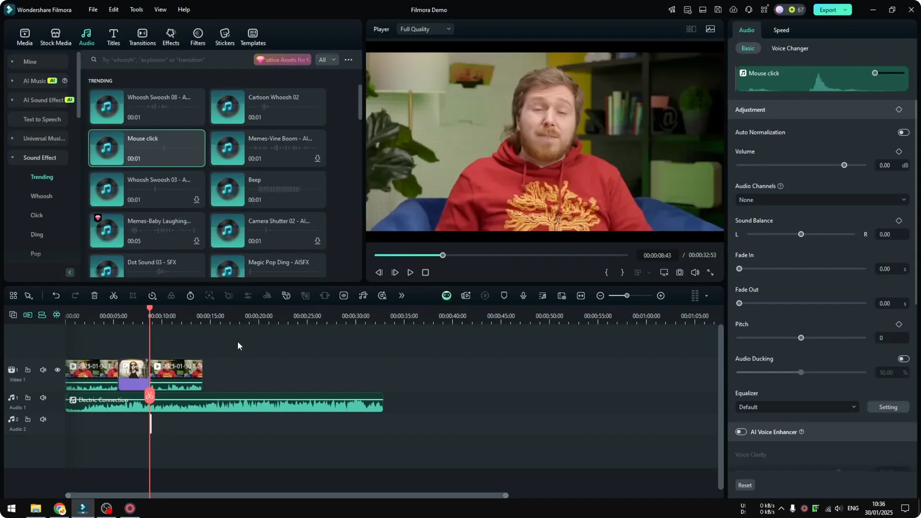Open the Audio Channels dropdown set to None

click(x=821, y=200)
